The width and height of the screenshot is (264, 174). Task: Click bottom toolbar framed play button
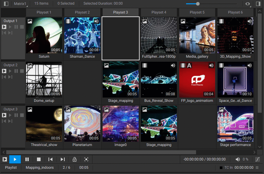(5, 159)
